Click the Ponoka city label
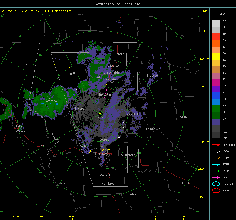 (120, 54)
